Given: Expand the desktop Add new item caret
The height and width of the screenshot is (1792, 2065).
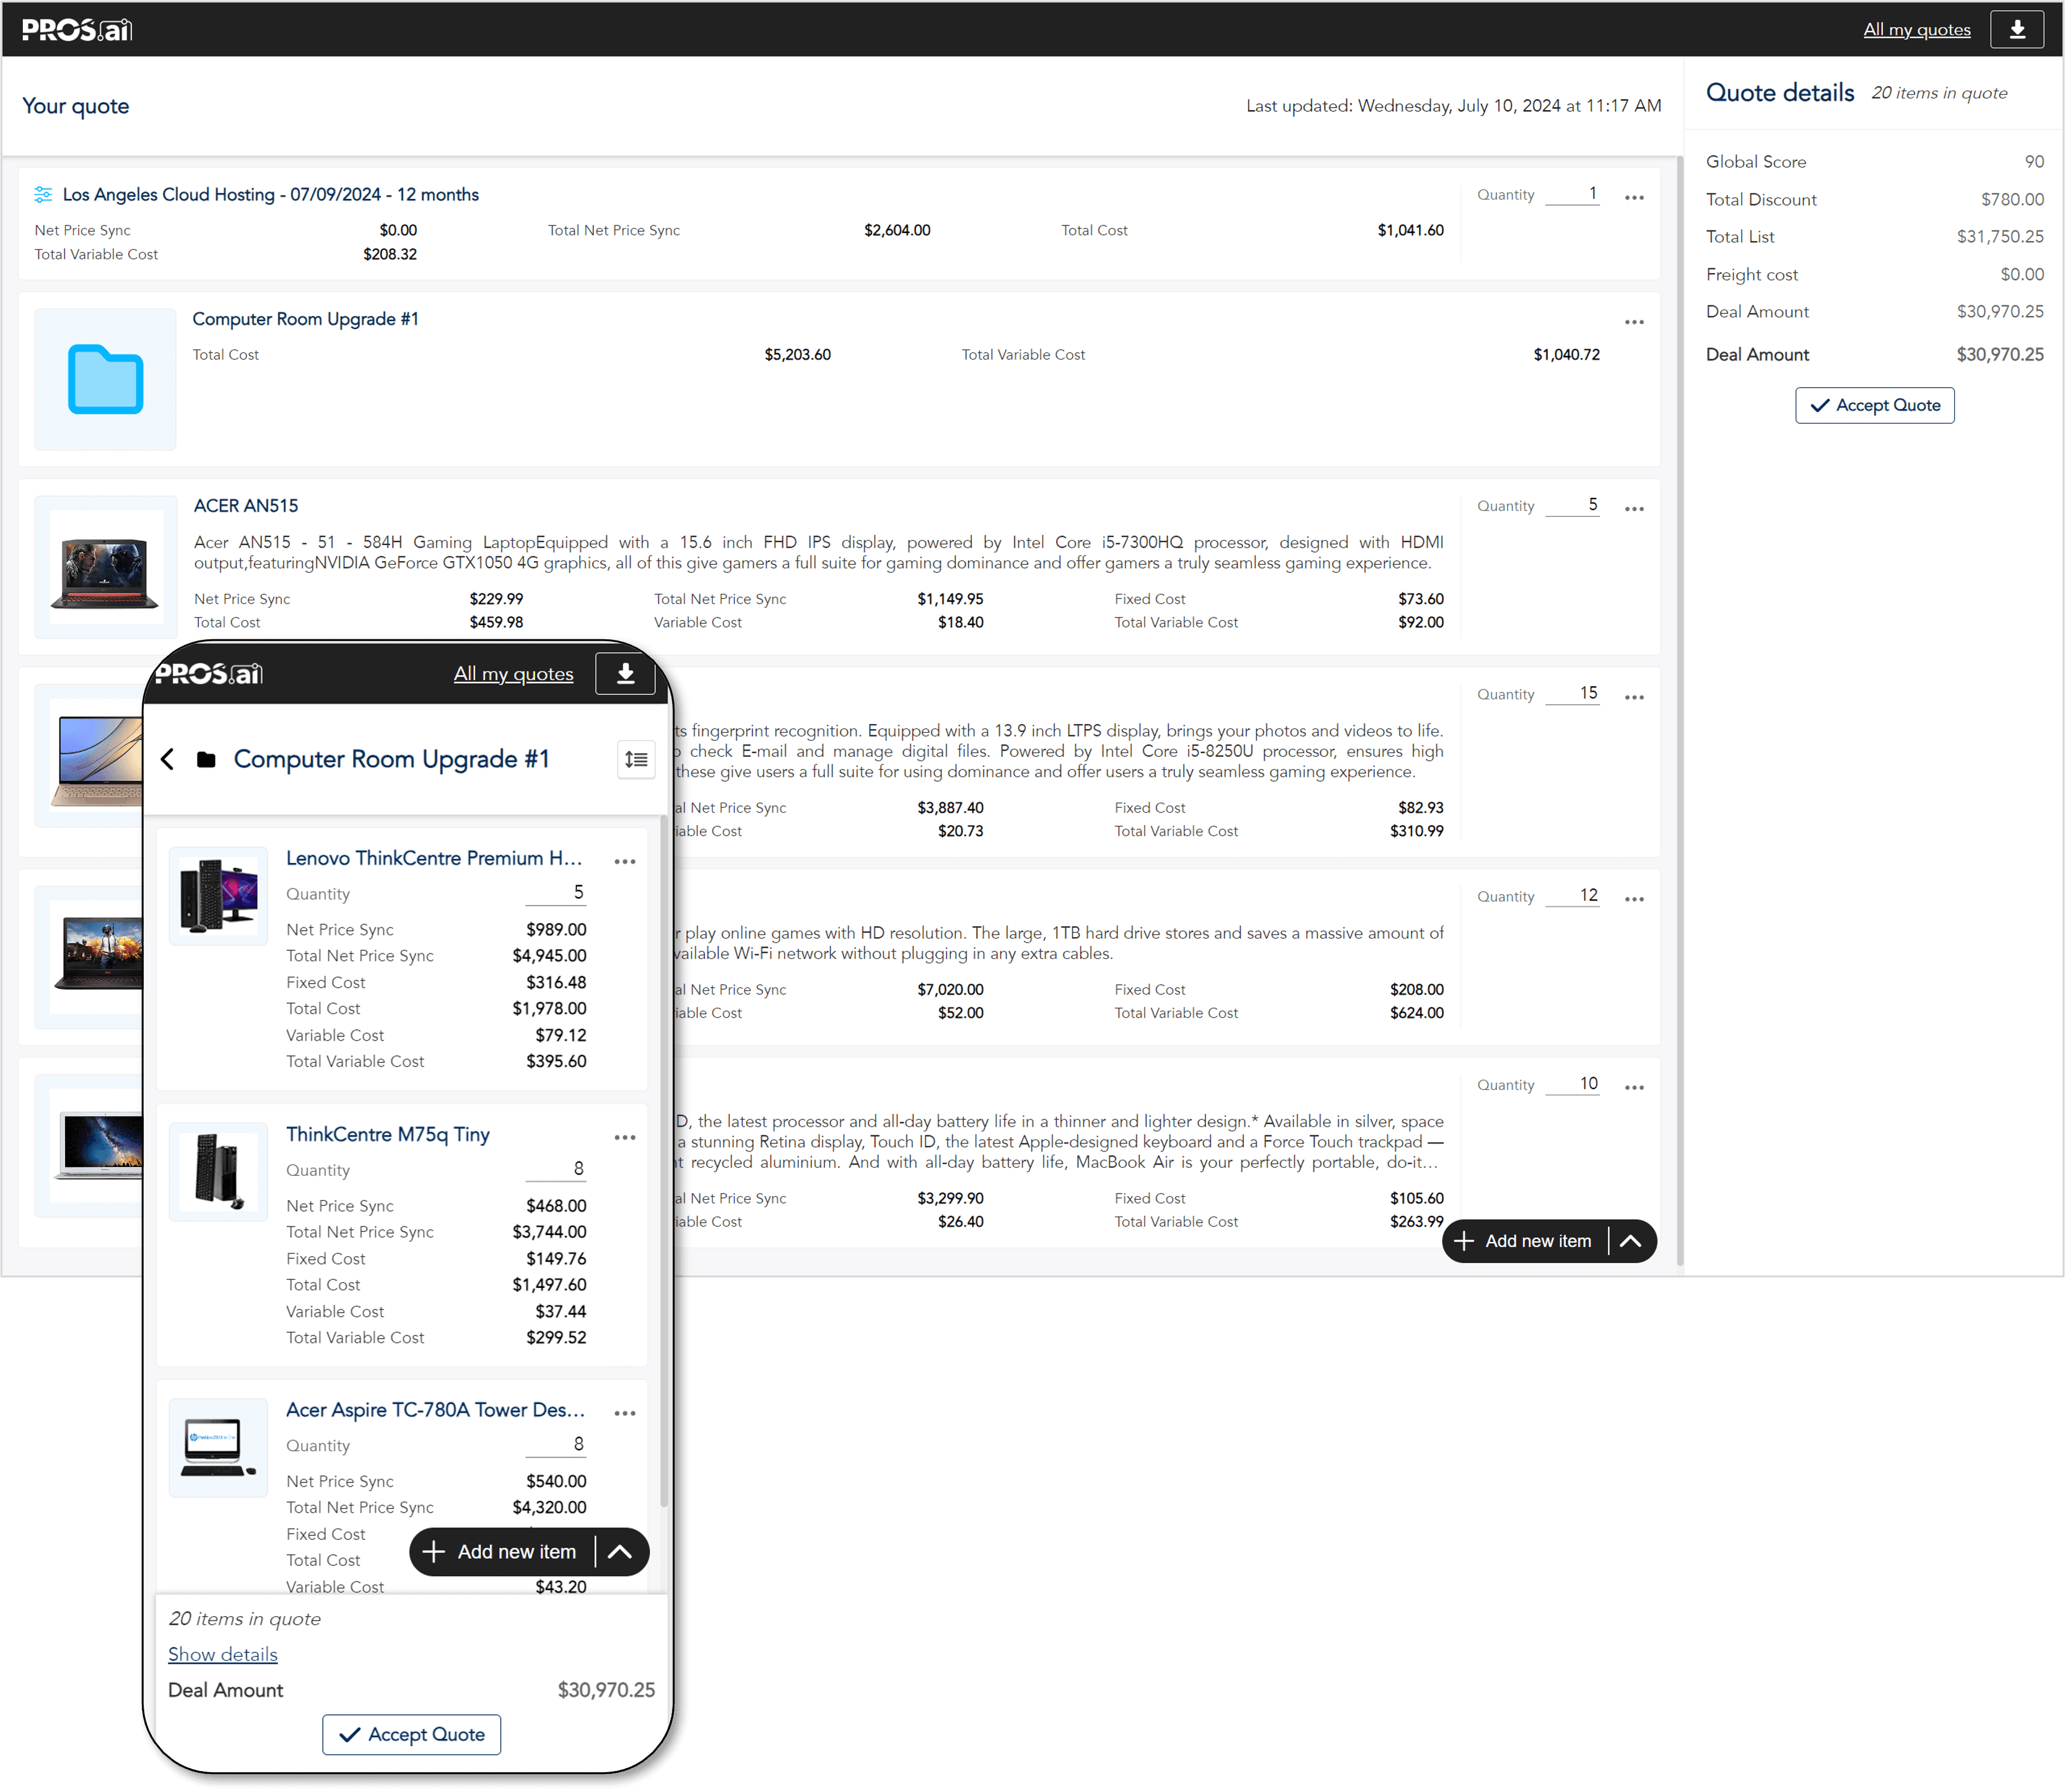Looking at the screenshot, I should [1631, 1241].
